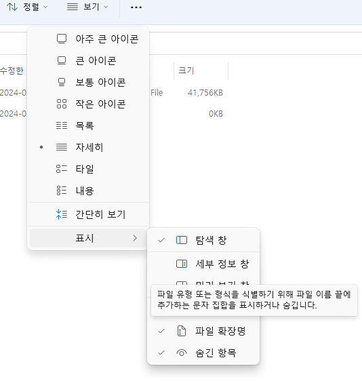Select 보통 아이콘 view
This screenshot has height=381, width=362.
pyautogui.click(x=88, y=82)
